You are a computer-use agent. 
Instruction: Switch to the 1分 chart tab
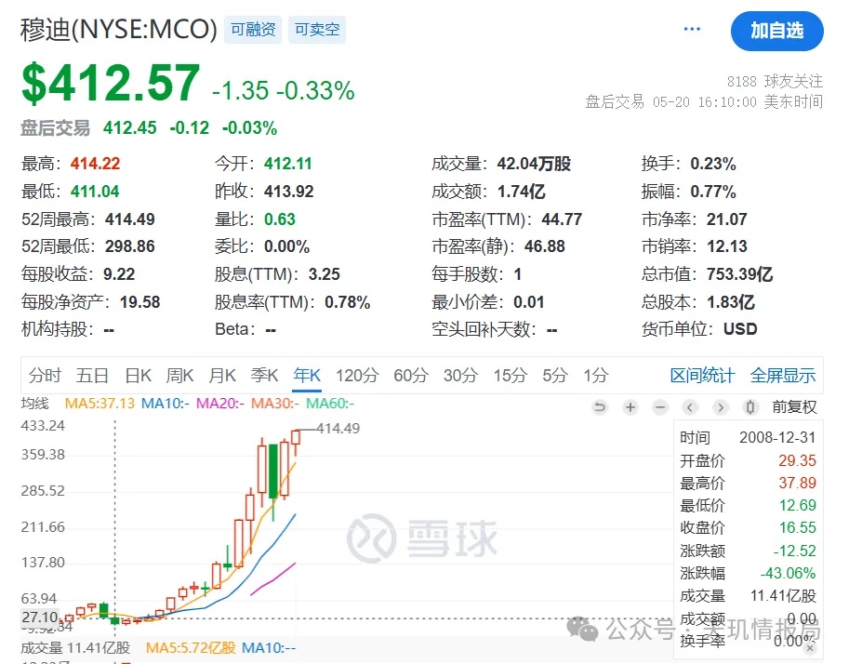click(595, 376)
